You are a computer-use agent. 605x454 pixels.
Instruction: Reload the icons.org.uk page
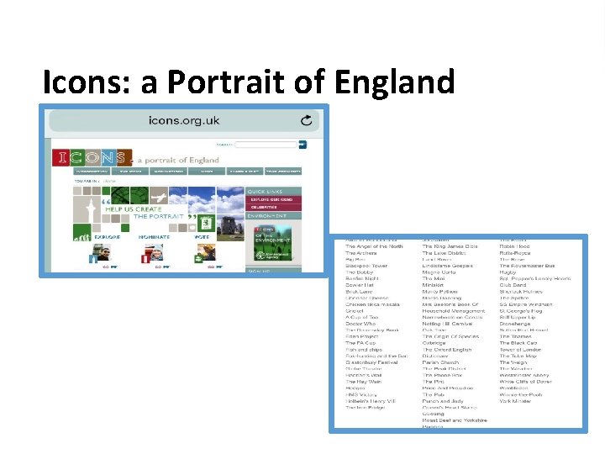click(x=307, y=120)
